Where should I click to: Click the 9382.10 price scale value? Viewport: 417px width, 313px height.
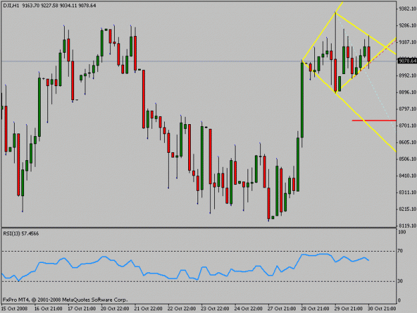[x=407, y=9]
